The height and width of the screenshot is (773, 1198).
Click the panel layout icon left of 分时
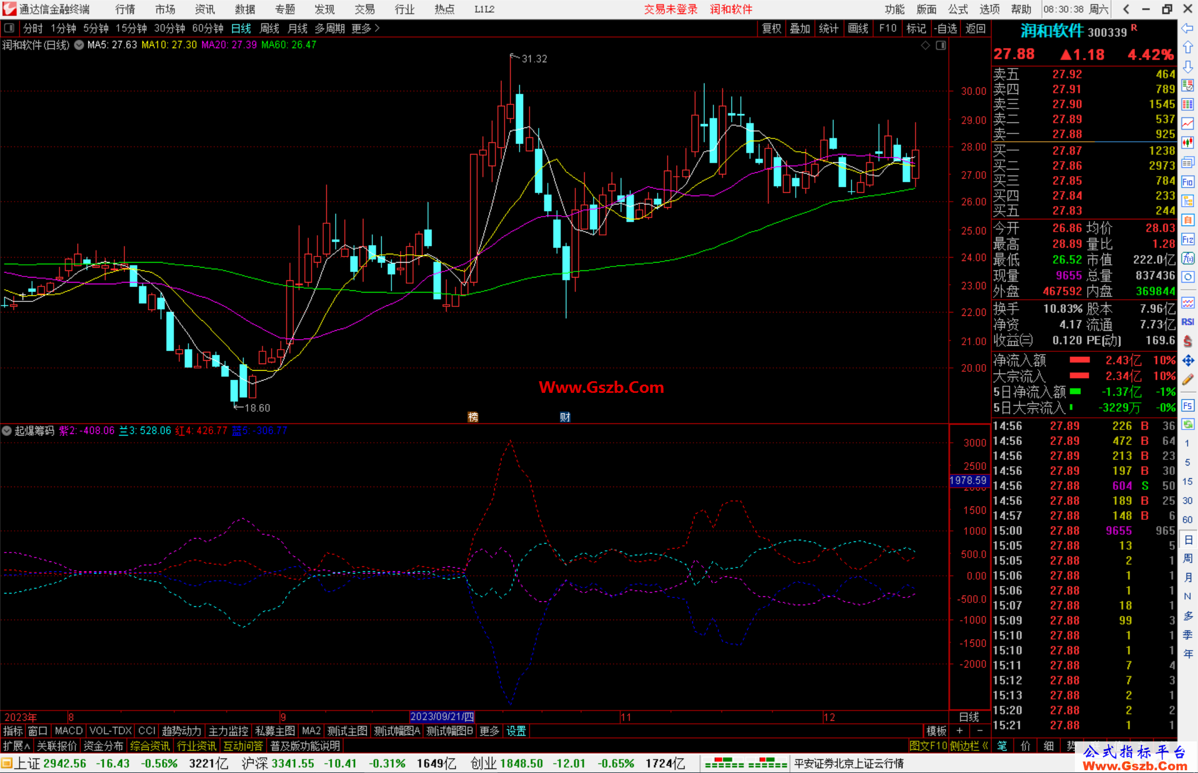[9, 28]
